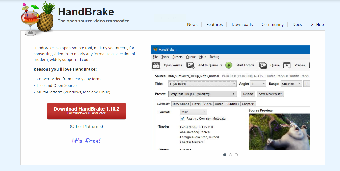Select the first carousel dot indicator

225,155
